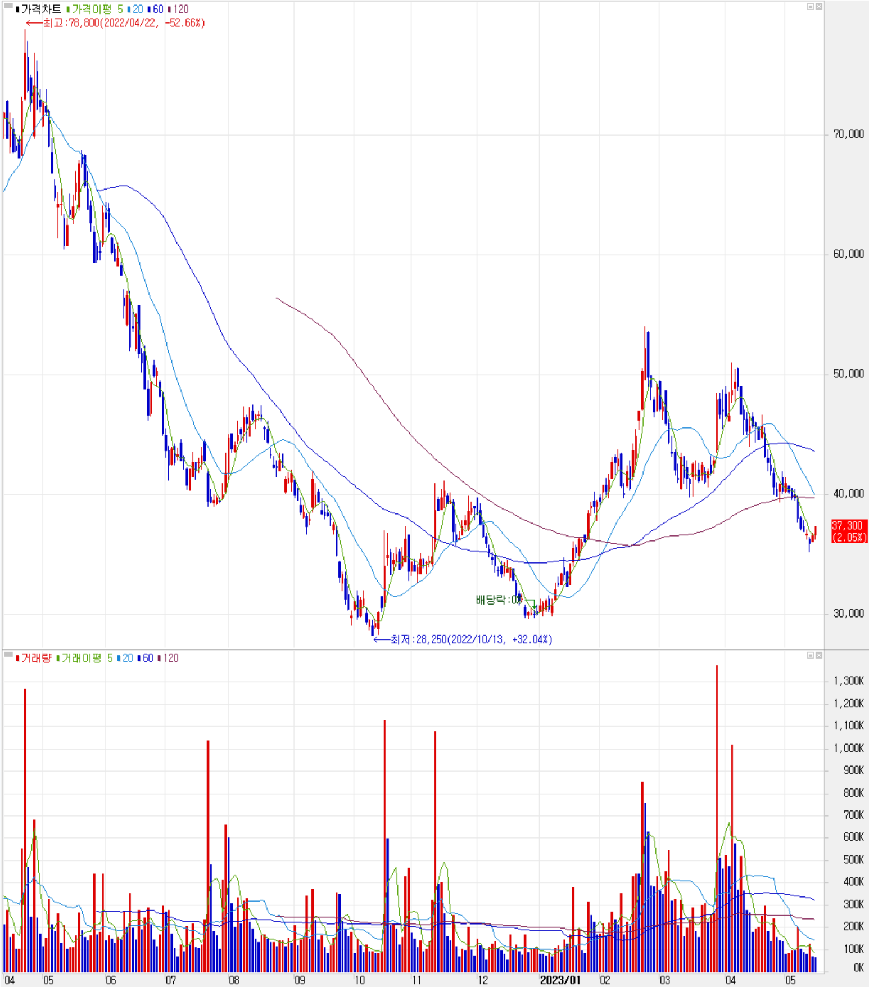Click the gray handle beside 가격차트 legend
Image resolution: width=869 pixels, height=987 pixels.
pos(8,7)
